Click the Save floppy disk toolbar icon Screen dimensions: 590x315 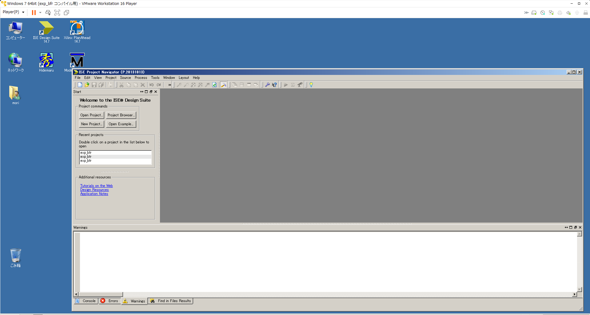[94, 85]
